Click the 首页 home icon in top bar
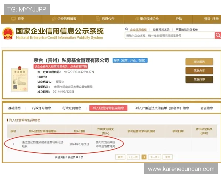This screenshot has height=178, width=222. pyautogui.click(x=13, y=19)
